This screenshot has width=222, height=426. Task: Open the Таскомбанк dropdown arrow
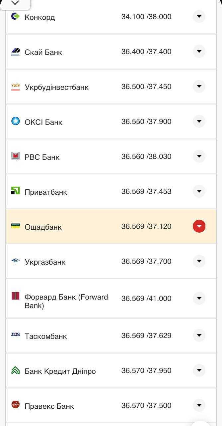199,335
